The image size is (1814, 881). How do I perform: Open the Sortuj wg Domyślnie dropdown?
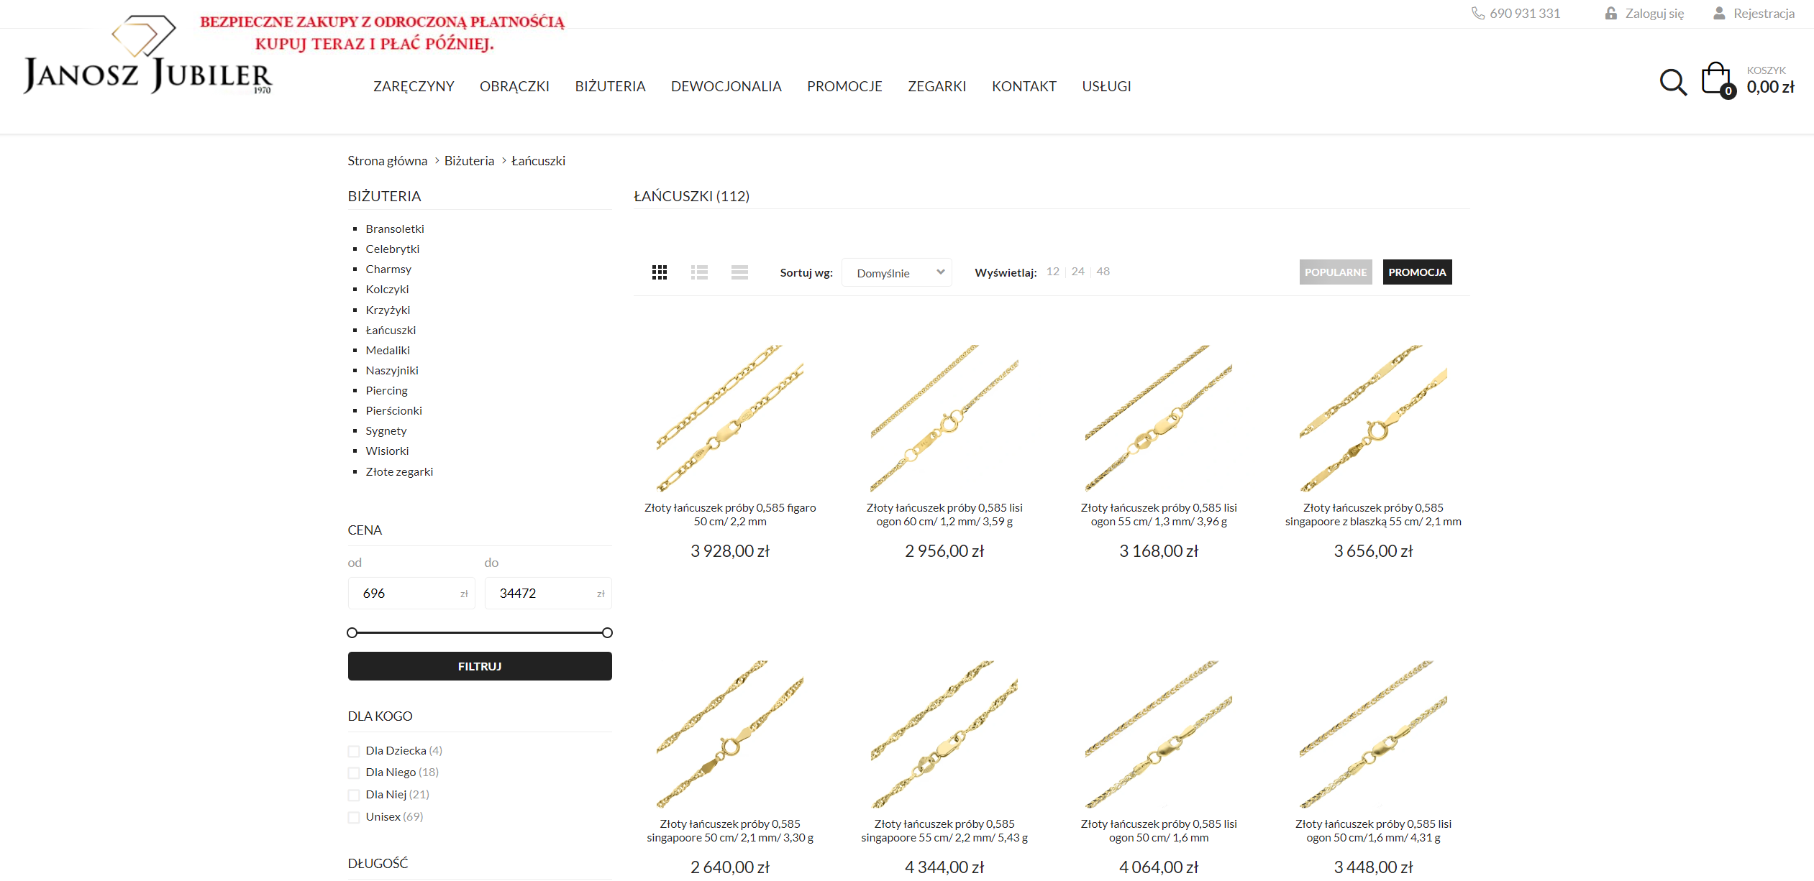pyautogui.click(x=897, y=272)
